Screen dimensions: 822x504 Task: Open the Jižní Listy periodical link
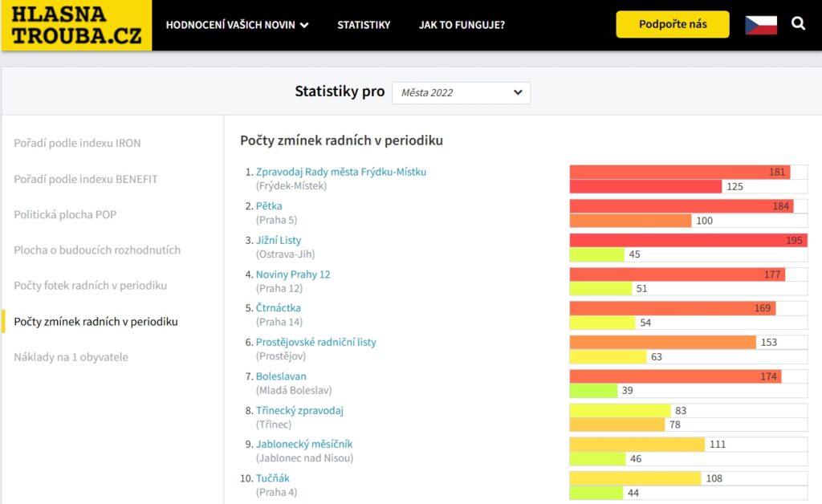click(279, 240)
